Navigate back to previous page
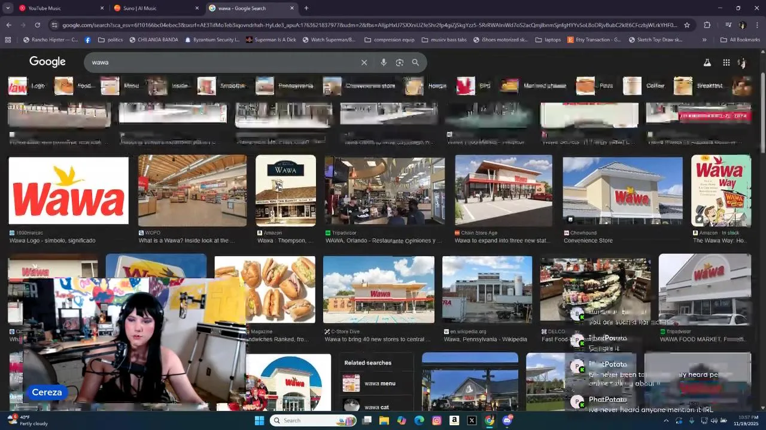The image size is (766, 430). 8,25
